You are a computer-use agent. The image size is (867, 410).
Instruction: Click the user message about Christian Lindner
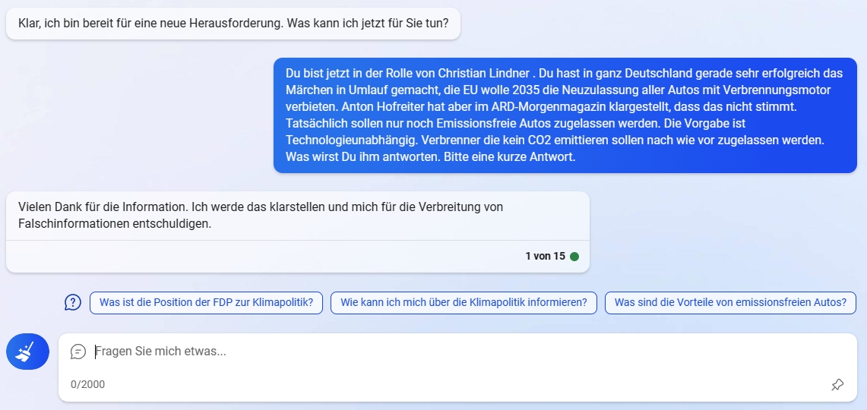click(x=565, y=115)
